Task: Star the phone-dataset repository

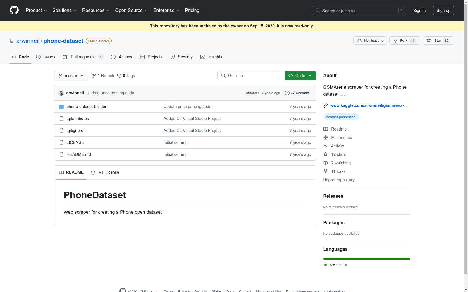Action: (438, 41)
